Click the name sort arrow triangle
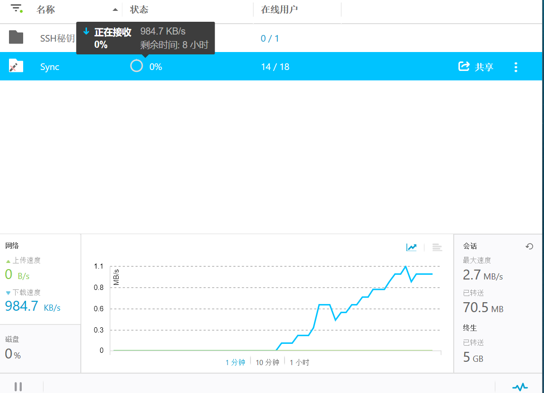544x393 pixels. pyautogui.click(x=115, y=10)
